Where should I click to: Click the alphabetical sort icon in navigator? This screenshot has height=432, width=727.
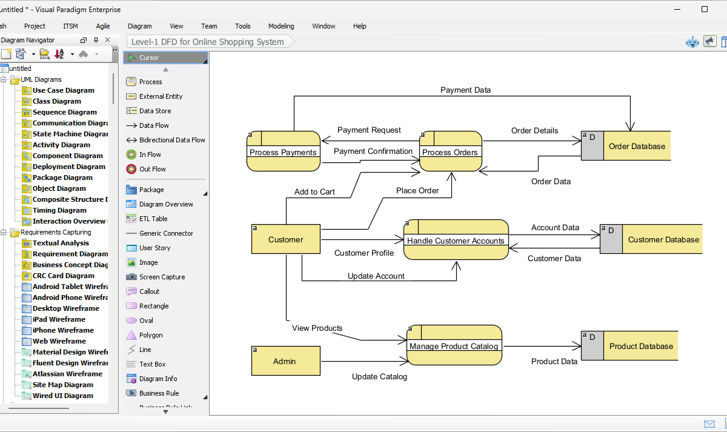[x=59, y=54]
